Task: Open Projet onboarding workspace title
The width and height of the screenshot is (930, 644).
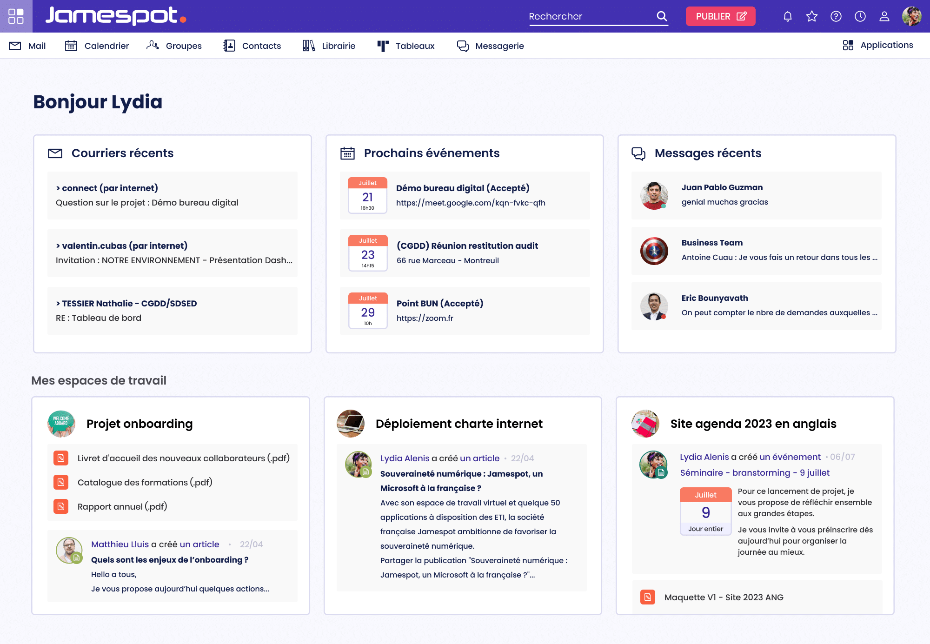Action: point(139,424)
